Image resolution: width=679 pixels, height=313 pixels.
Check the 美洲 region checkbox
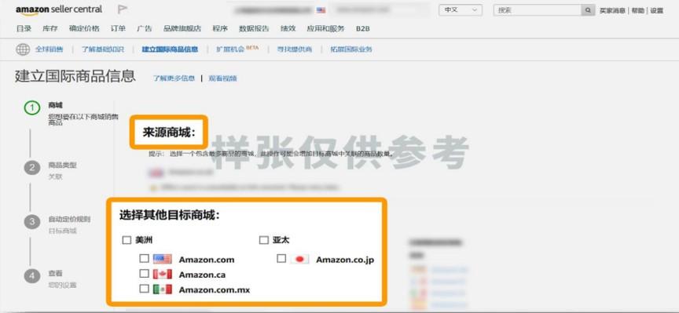127,240
